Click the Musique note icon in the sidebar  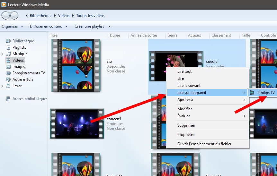(x=8, y=54)
